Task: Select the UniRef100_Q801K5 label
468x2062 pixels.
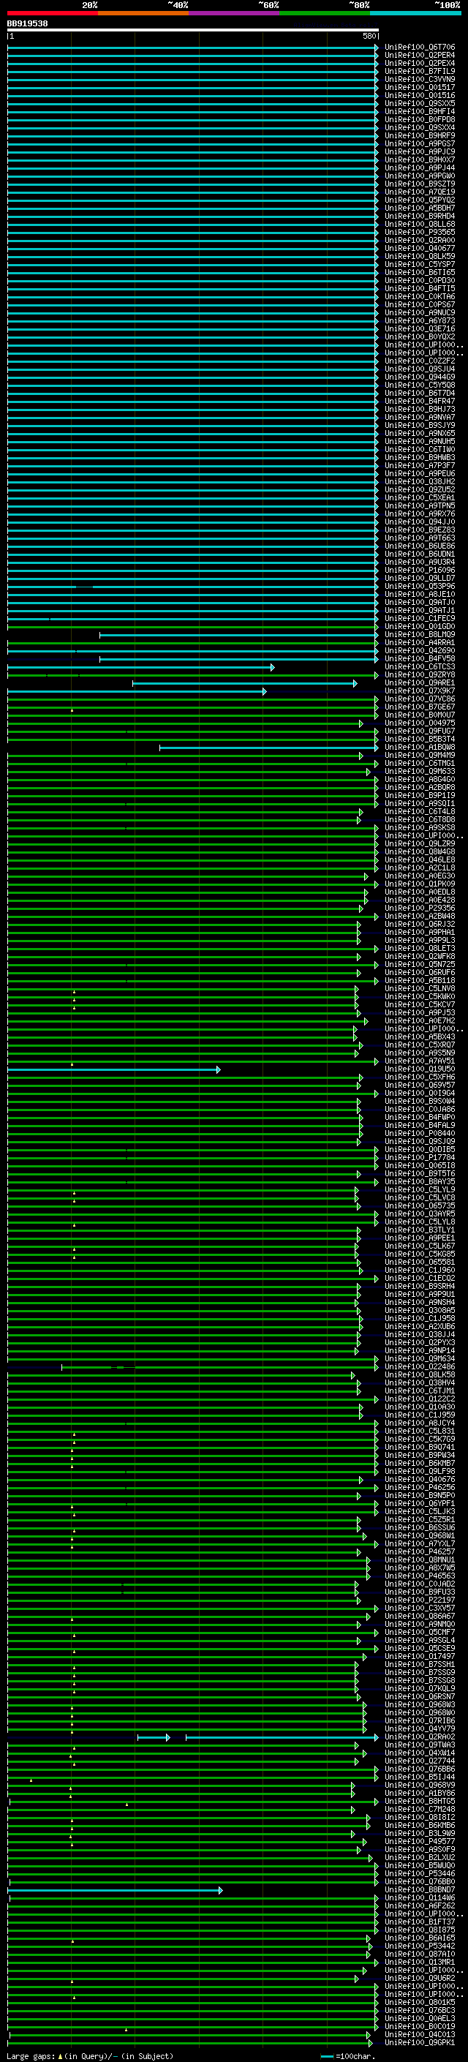Action: 420,2003
